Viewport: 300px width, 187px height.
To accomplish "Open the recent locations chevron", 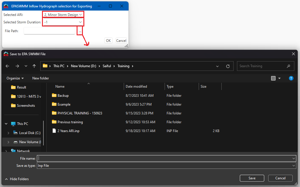I will tap(26, 66).
